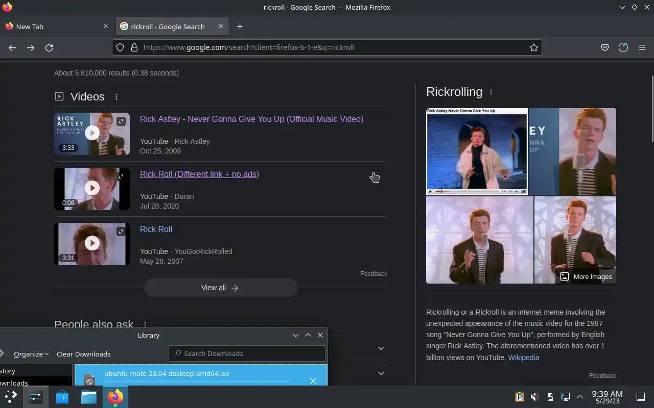Open the KDE application launcher
Screen dimensions: 654x408
pos(11,396)
